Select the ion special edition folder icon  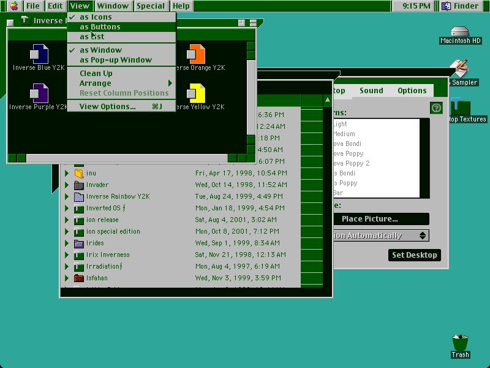pyautogui.click(x=79, y=232)
